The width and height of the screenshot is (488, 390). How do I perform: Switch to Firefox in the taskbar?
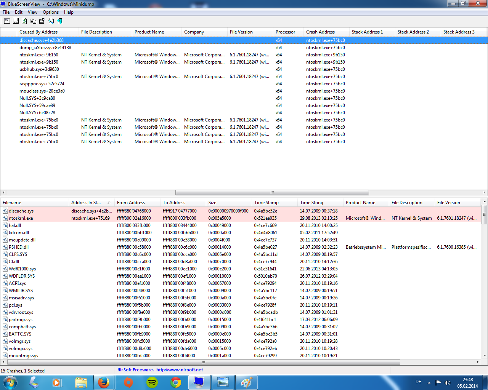(x=104, y=382)
